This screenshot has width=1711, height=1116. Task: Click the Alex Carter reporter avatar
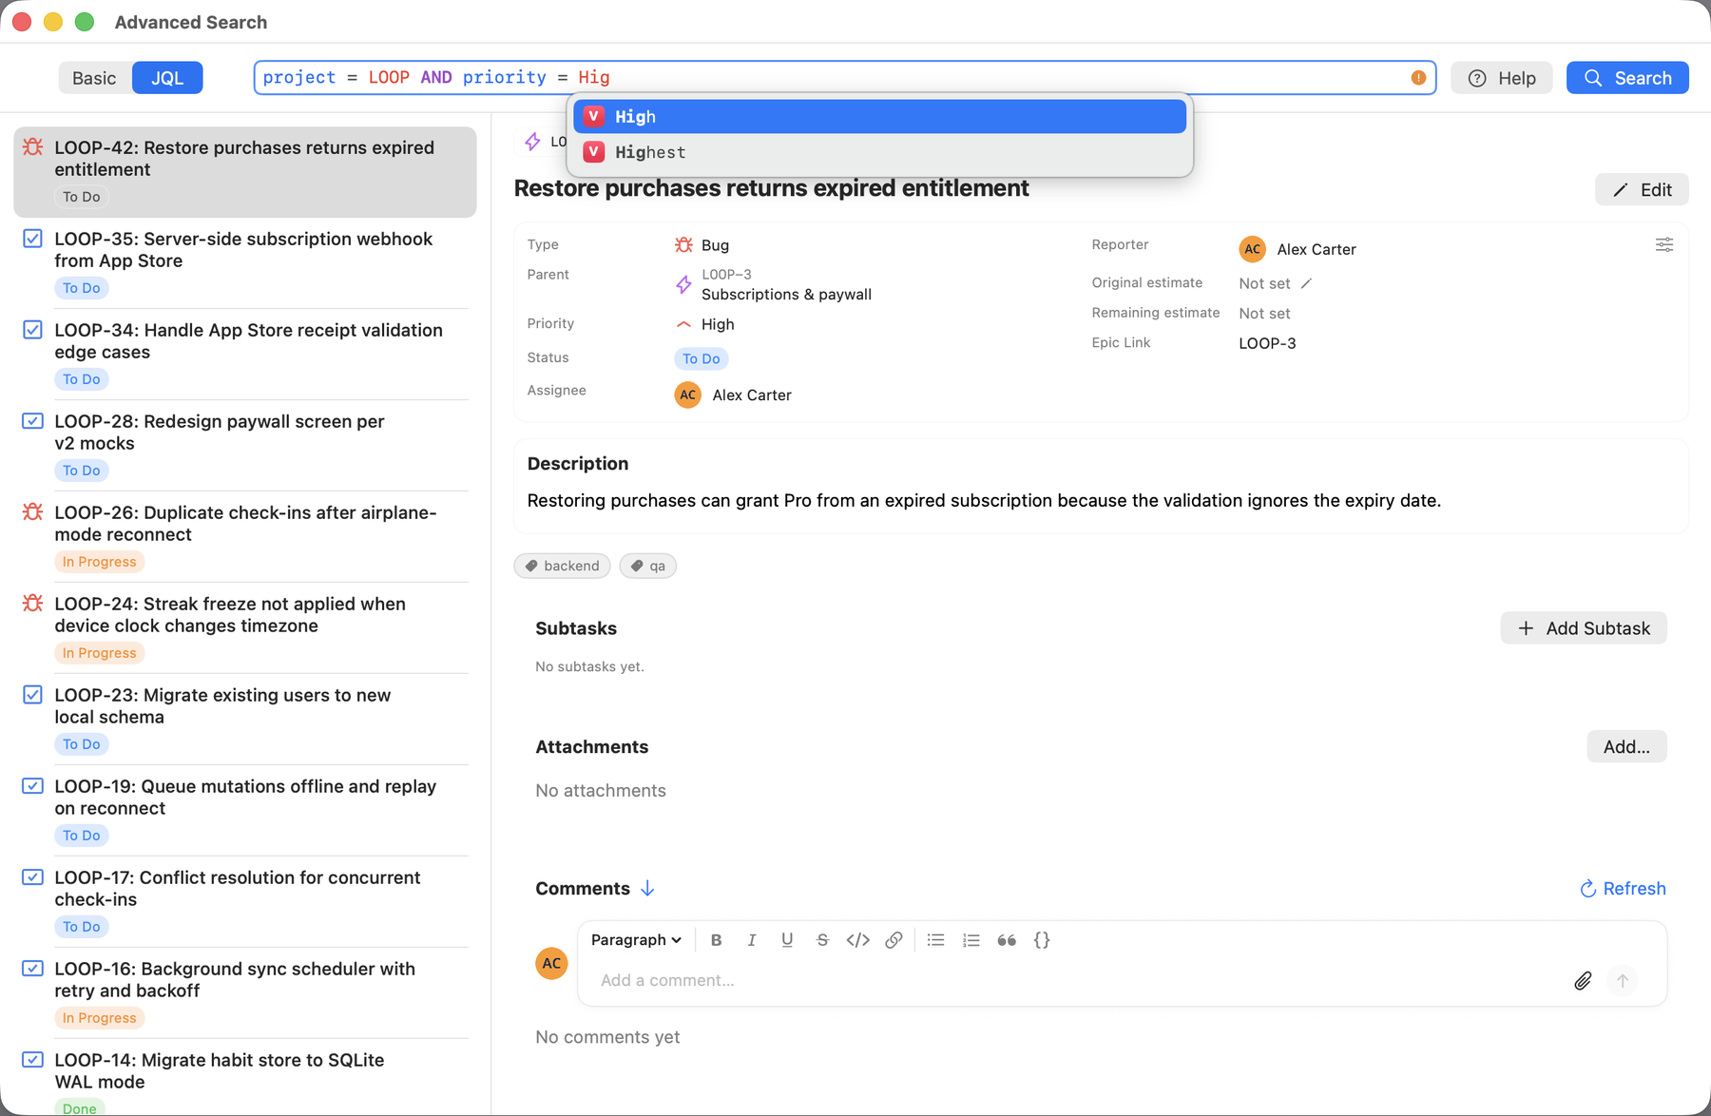(x=1253, y=249)
